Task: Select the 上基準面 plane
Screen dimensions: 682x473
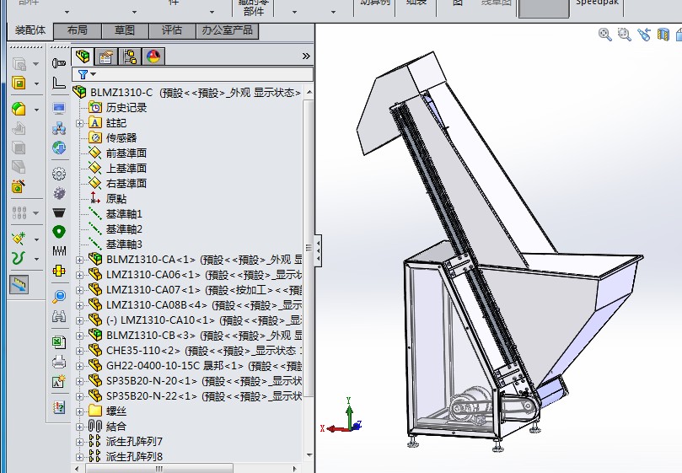Action: point(126,169)
